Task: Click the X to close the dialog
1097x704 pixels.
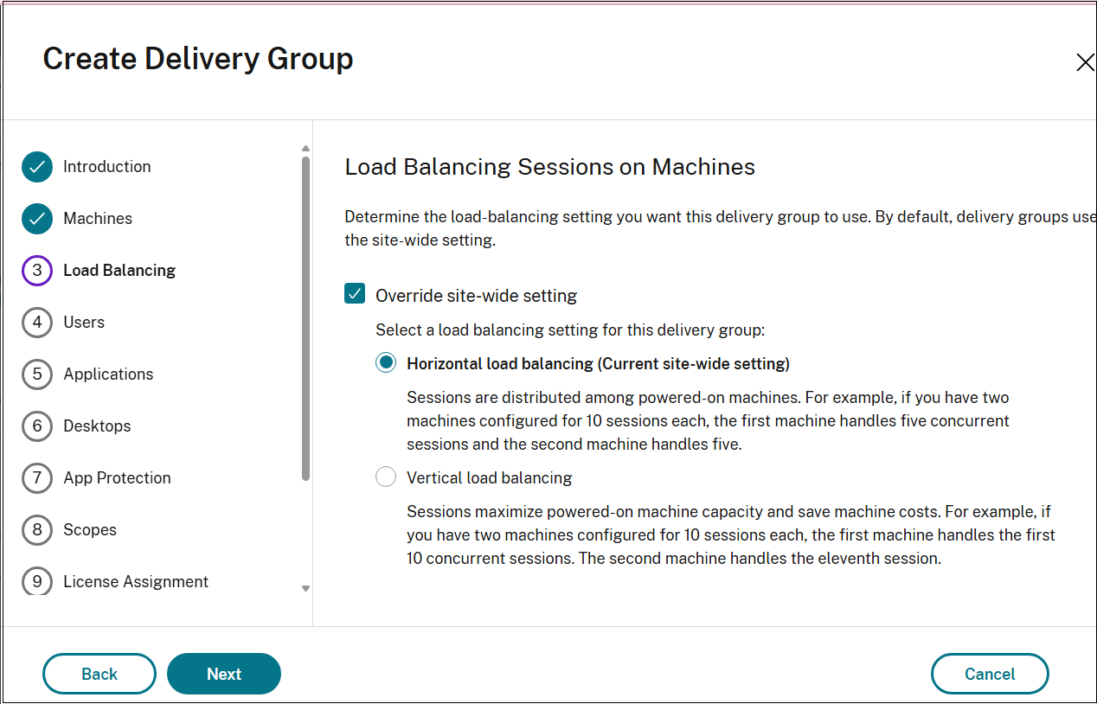Action: click(1086, 61)
